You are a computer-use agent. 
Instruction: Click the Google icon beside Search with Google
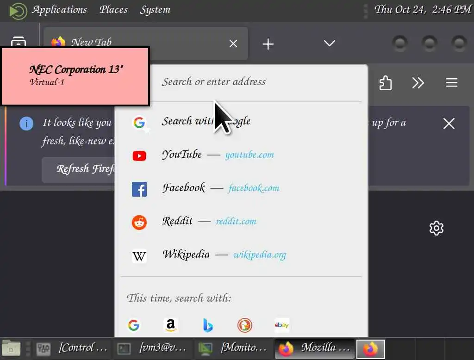click(140, 123)
